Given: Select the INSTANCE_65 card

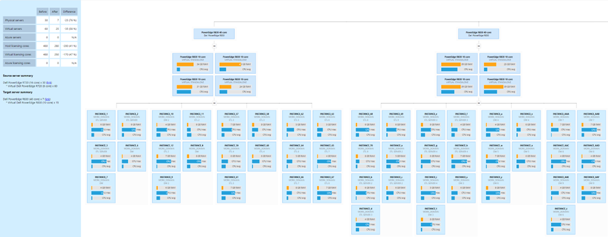Looking at the screenshot, I should coord(327,157).
